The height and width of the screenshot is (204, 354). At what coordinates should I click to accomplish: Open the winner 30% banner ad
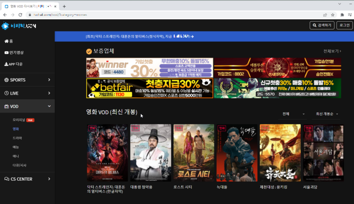149,68
